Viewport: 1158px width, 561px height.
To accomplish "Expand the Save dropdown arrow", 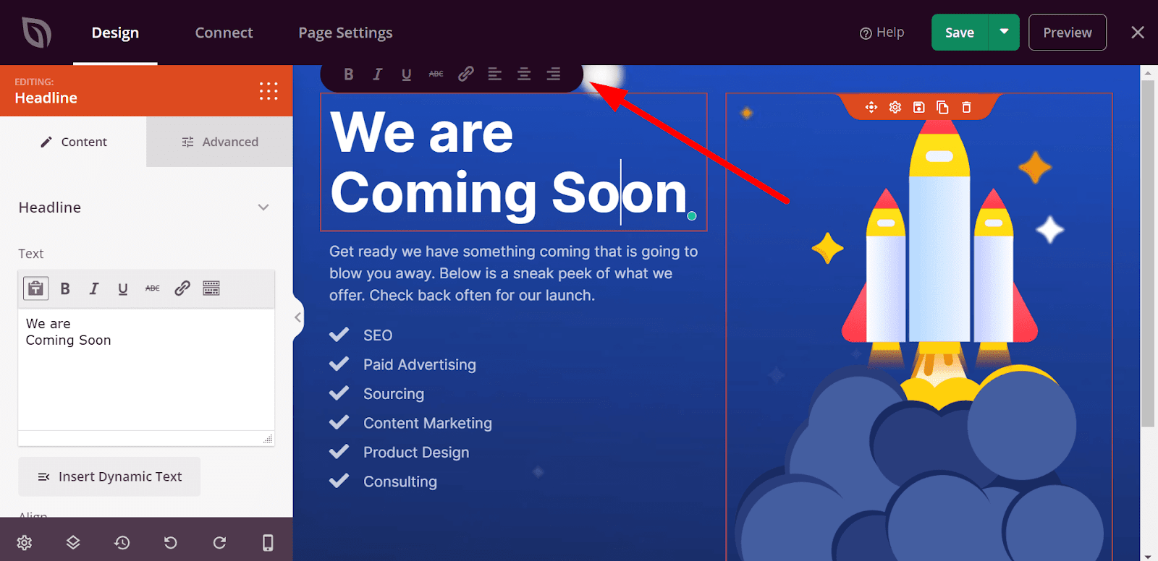I will click(x=1004, y=33).
